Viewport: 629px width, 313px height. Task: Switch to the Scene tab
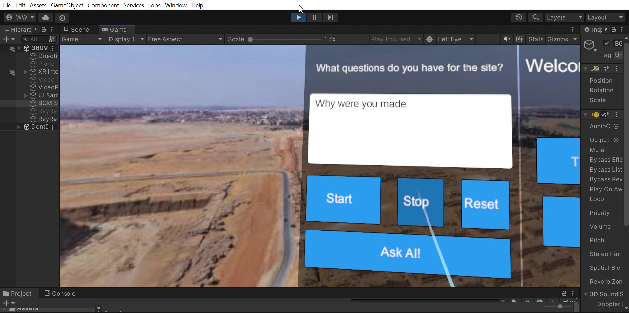pyautogui.click(x=76, y=29)
